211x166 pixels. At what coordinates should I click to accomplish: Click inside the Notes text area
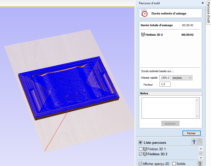pos(168,108)
